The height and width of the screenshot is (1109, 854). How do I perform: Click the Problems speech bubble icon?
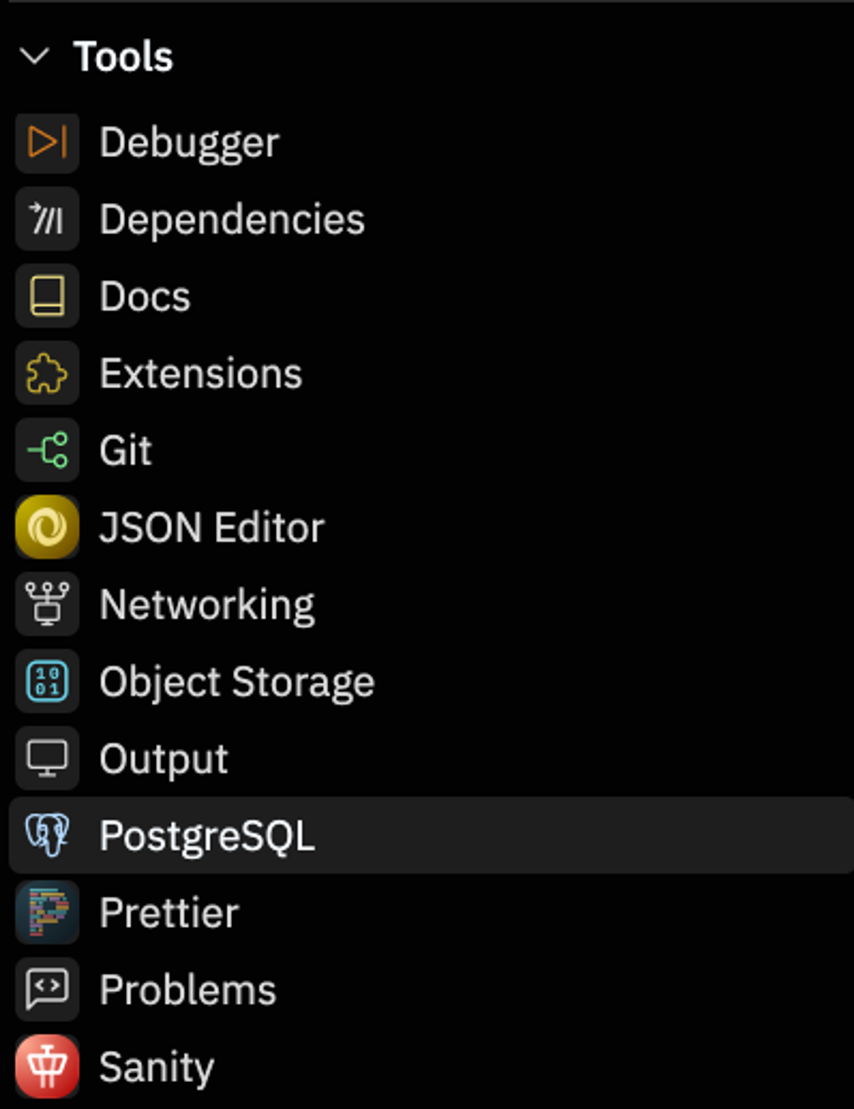click(x=47, y=990)
